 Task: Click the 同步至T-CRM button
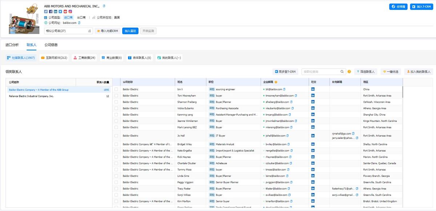click(285, 72)
